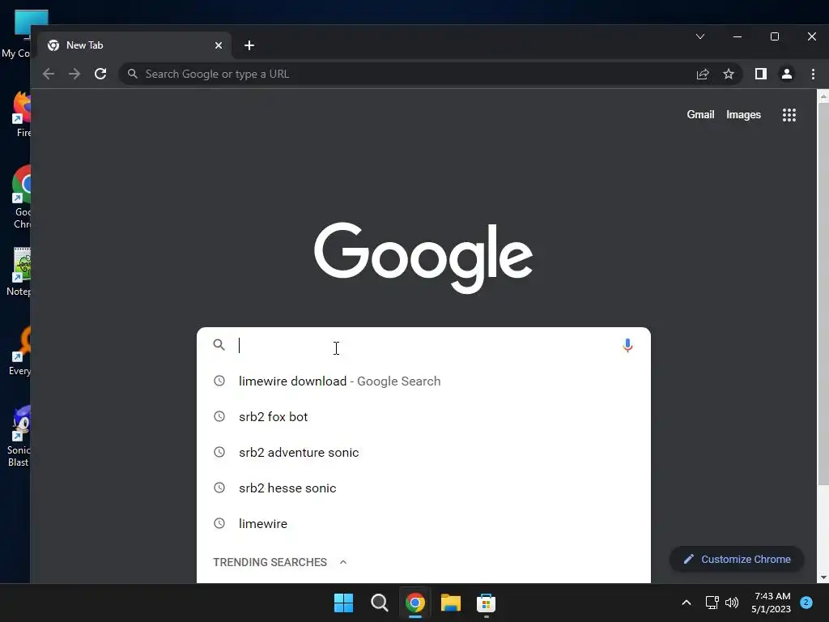Click the scrollbar down arrow
Image resolution: width=829 pixels, height=622 pixels.
(823, 577)
